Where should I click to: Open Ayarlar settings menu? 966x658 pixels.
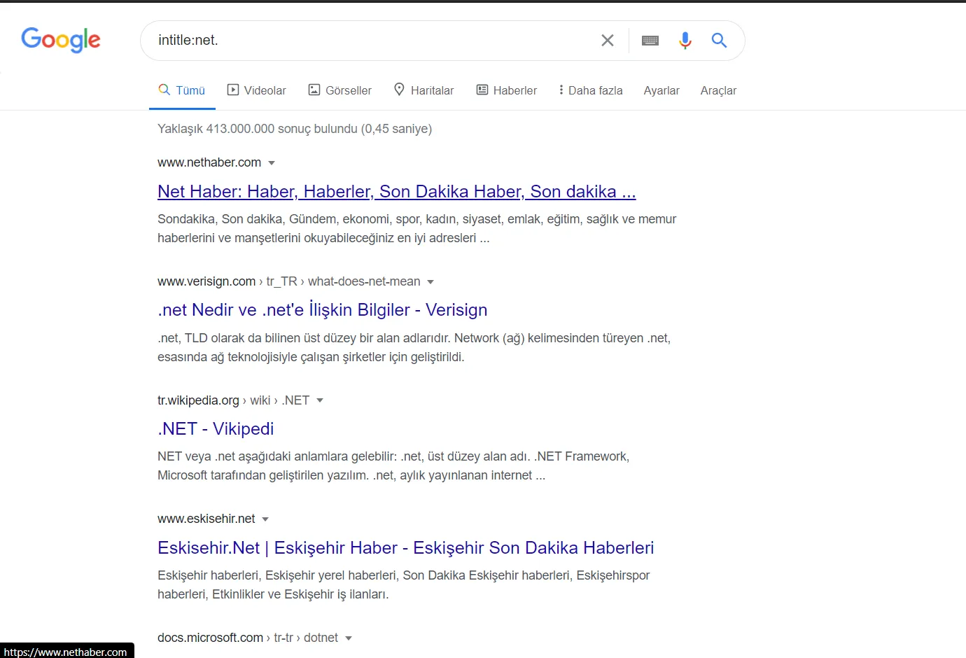(661, 90)
